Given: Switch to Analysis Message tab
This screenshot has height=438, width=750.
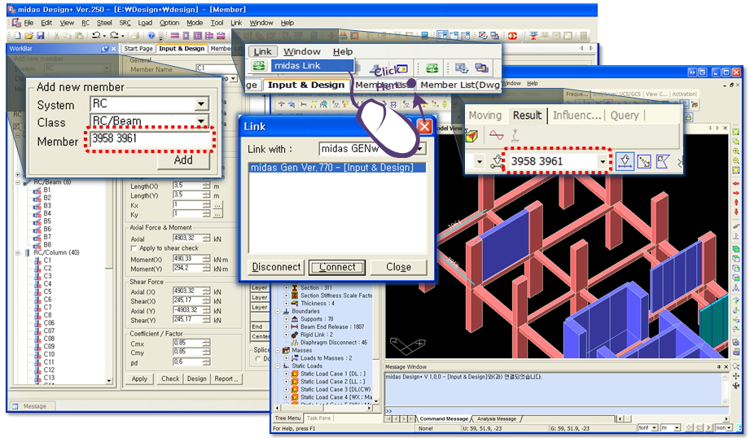Looking at the screenshot, I should (x=497, y=419).
